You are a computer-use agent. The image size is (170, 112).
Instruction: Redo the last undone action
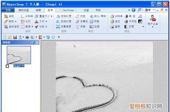[x=53, y=37]
